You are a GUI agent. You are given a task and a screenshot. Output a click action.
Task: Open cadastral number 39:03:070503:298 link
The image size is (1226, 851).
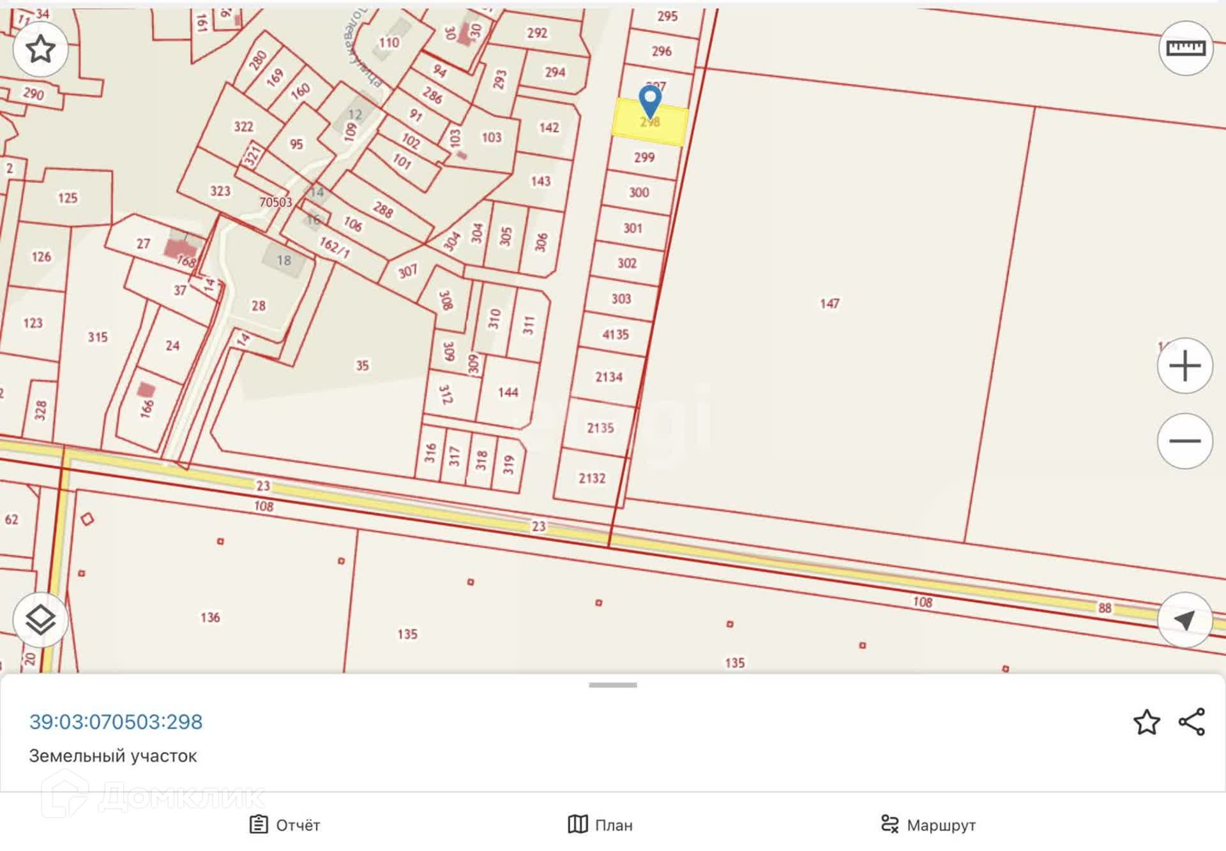click(x=116, y=722)
